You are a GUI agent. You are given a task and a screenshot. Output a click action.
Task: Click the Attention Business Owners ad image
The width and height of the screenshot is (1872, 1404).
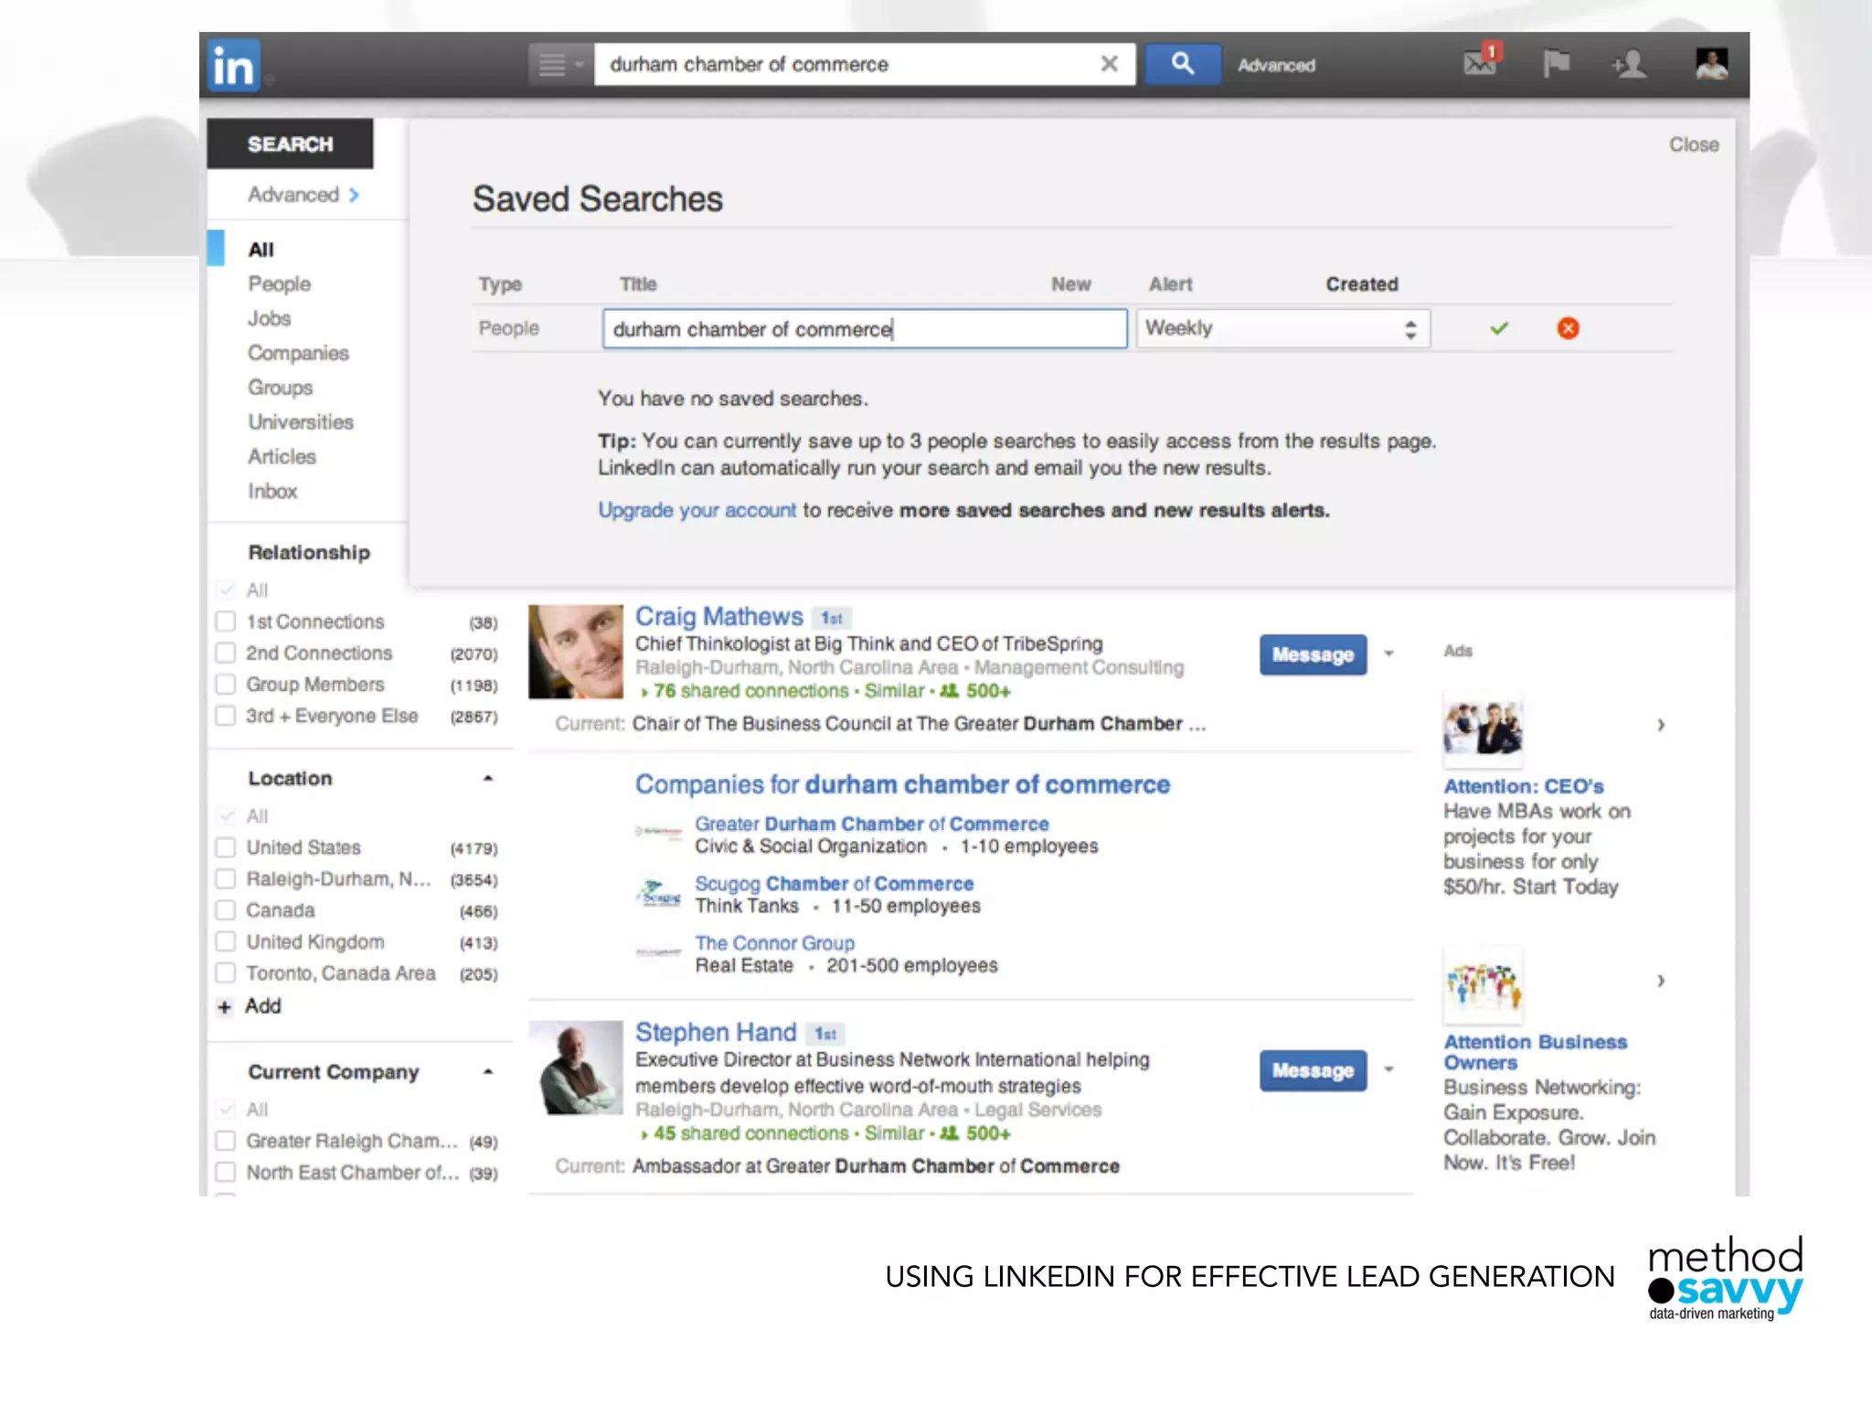coord(1483,985)
